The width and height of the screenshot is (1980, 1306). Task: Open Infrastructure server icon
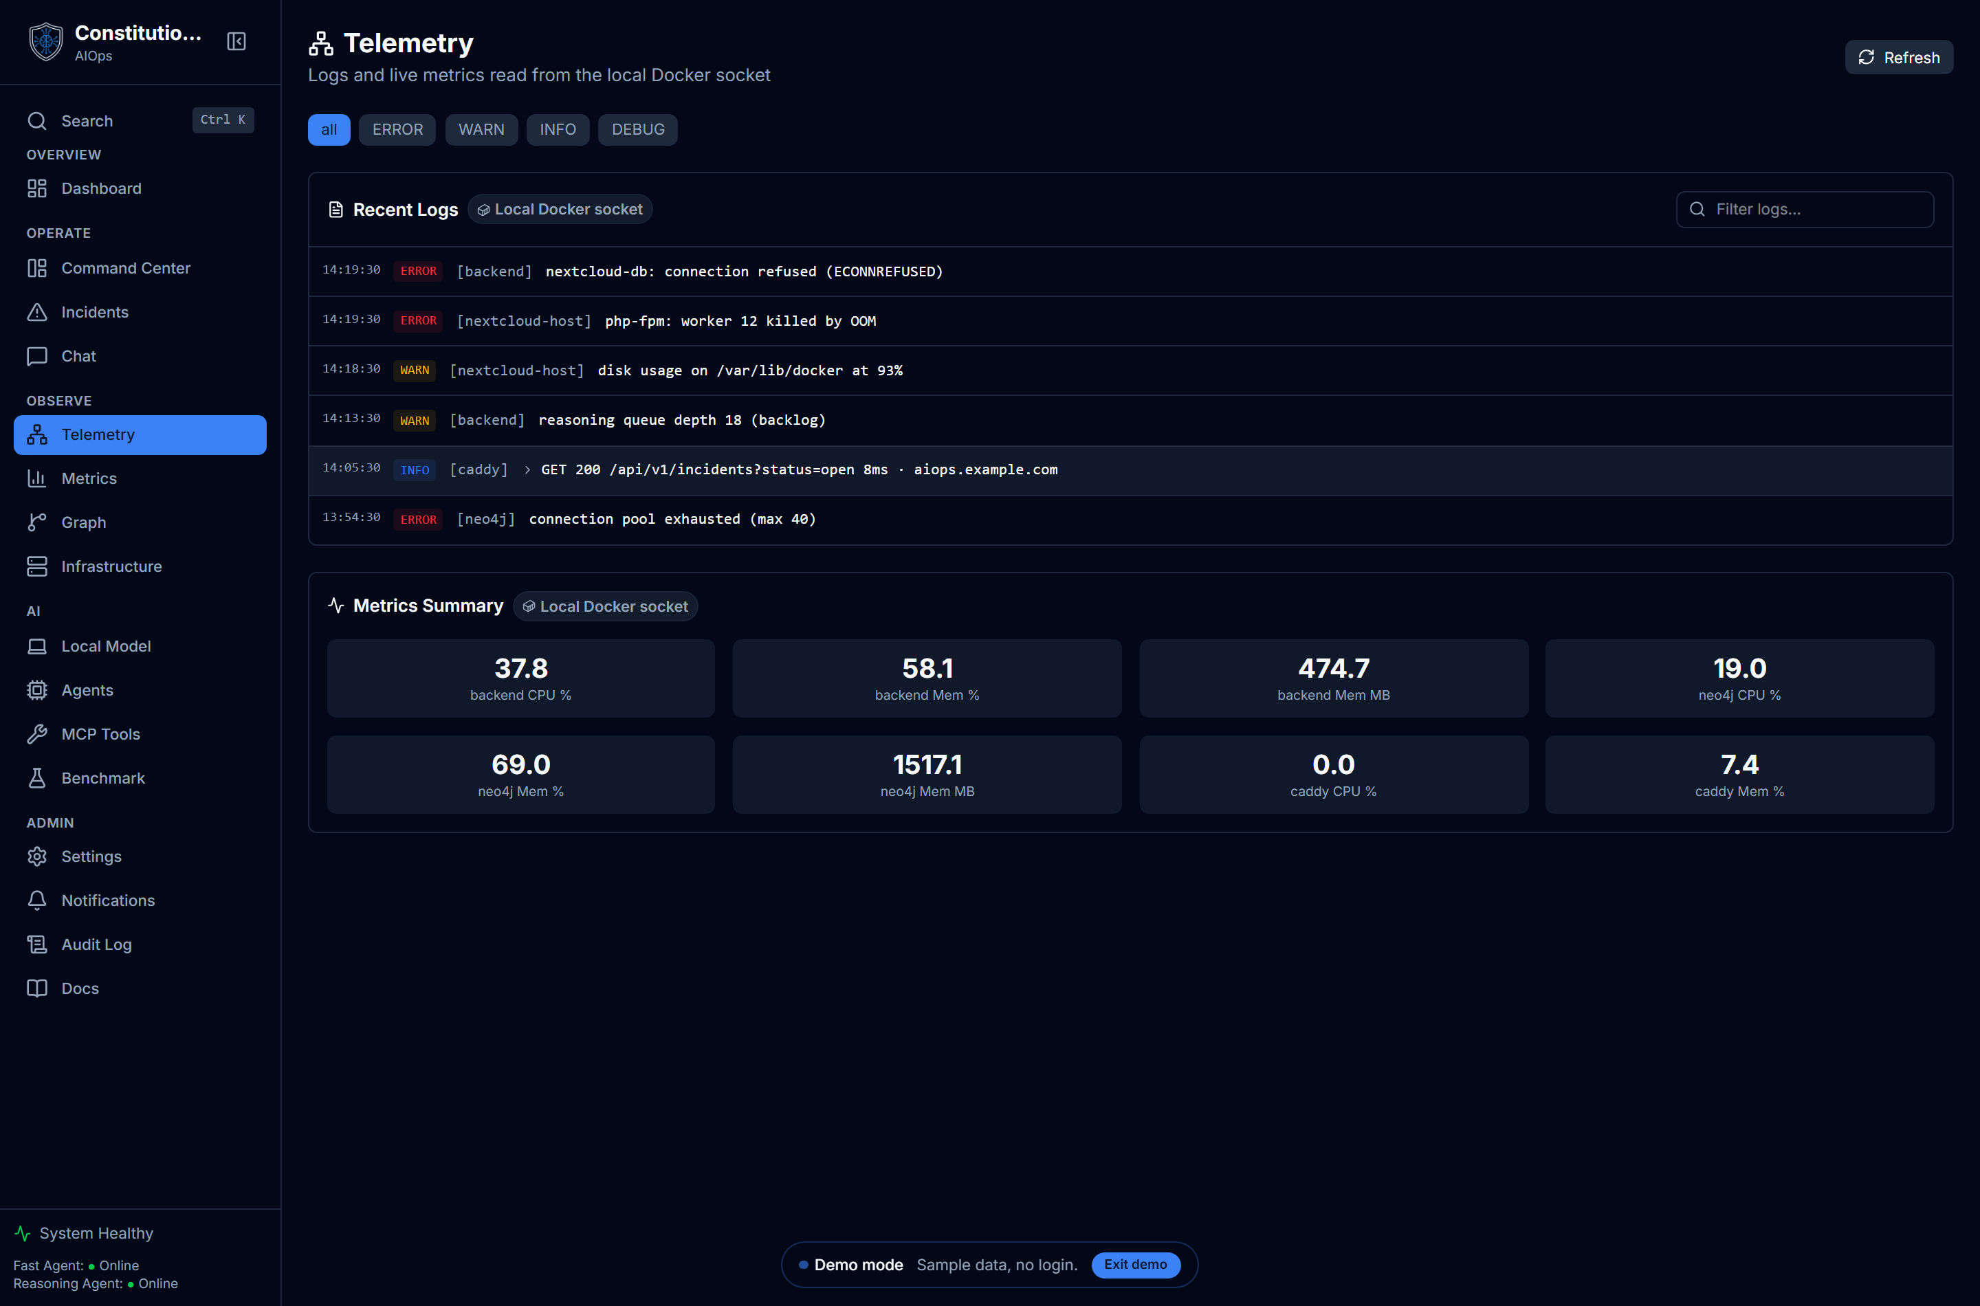point(36,566)
